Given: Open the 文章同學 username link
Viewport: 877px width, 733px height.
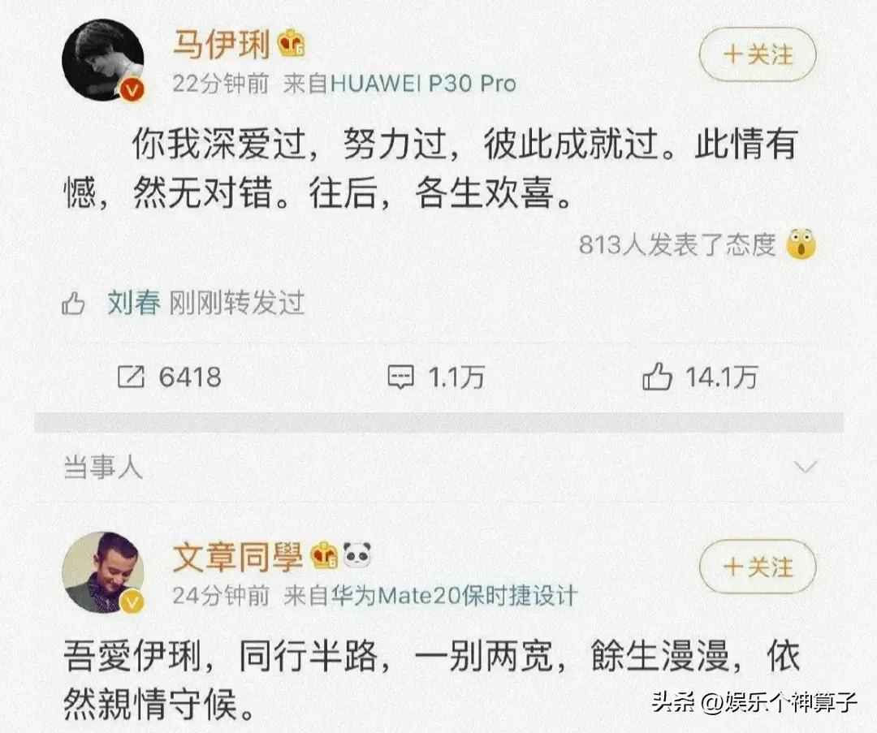Looking at the screenshot, I should 238,556.
